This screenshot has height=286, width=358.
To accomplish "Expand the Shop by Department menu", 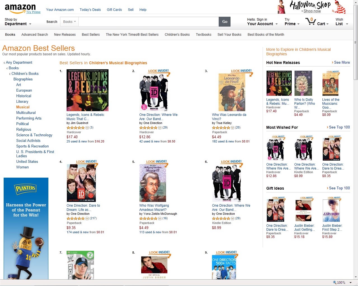I will pyautogui.click(x=18, y=22).
